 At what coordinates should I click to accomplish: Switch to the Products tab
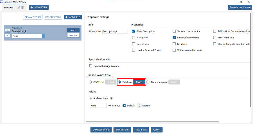9,8
